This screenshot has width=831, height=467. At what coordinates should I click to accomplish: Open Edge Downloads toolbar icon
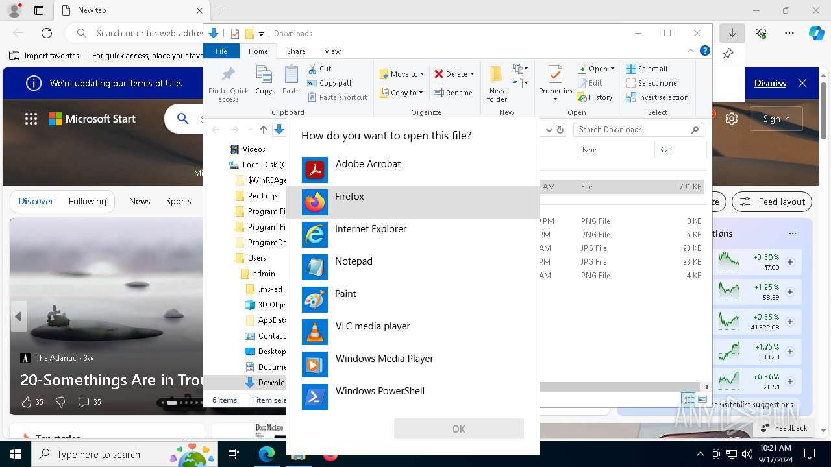pyautogui.click(x=732, y=33)
